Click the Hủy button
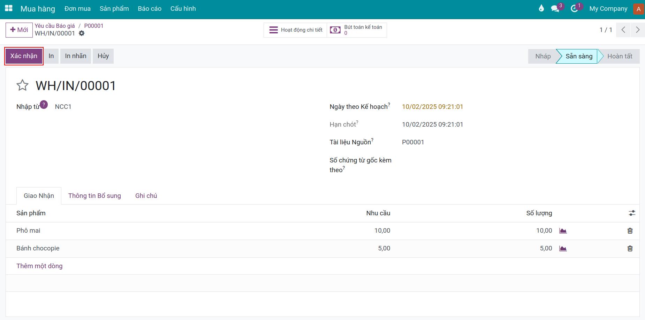645x320 pixels. 103,56
